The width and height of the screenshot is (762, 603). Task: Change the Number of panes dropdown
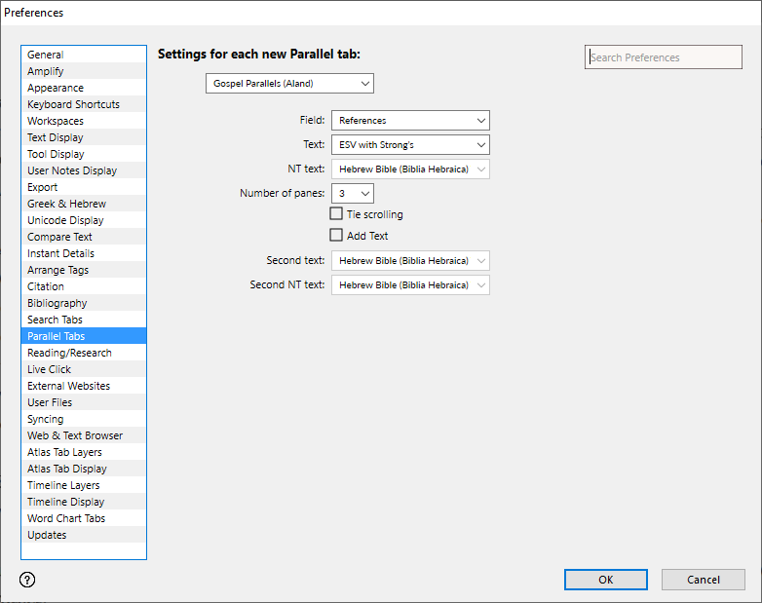352,194
